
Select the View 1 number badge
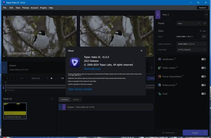(x=4, y=68)
